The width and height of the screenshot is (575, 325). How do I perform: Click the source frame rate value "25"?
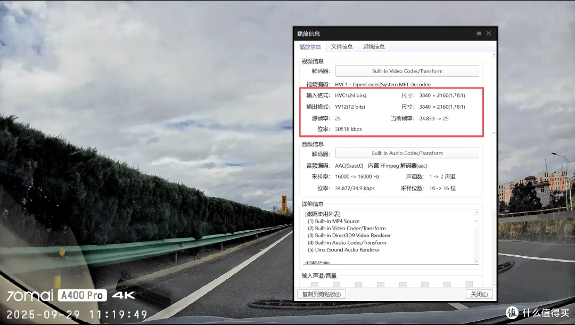(x=338, y=118)
